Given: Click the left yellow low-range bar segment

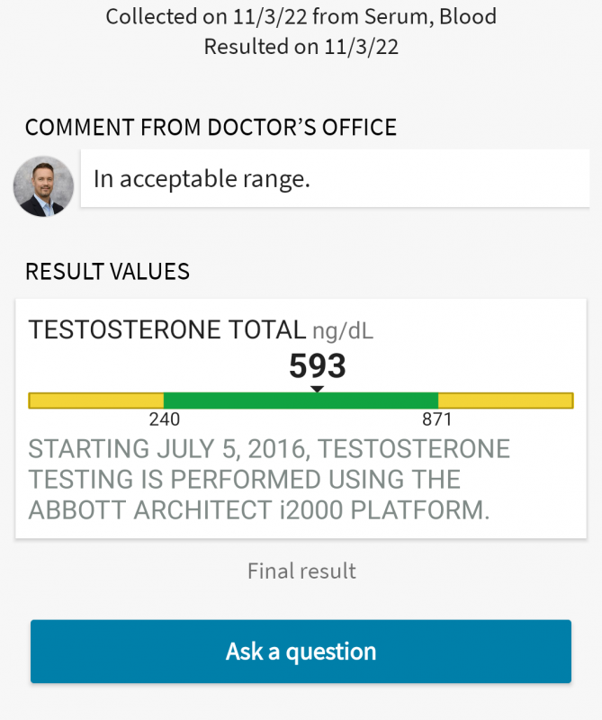Looking at the screenshot, I should [96, 400].
